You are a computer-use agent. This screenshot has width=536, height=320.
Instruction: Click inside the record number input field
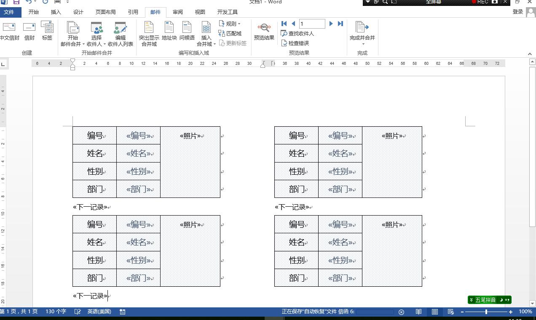[312, 24]
